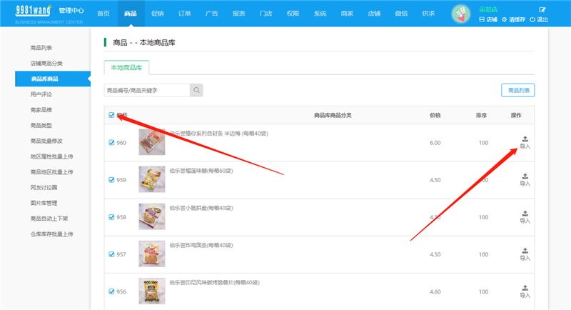Click the edit pencil icon in header

click(x=542, y=9)
